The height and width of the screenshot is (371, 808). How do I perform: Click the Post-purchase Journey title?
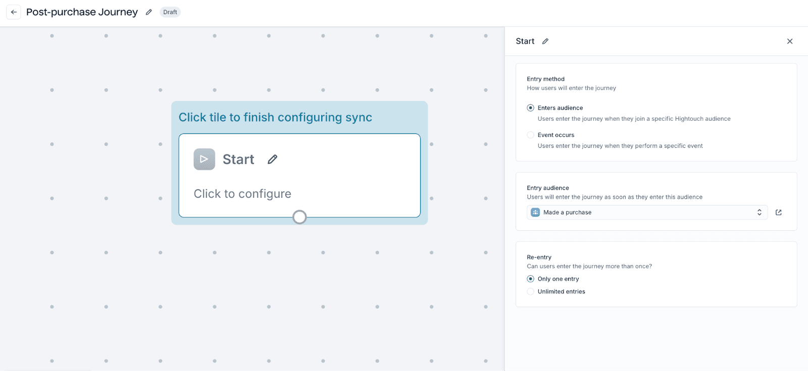[x=82, y=12]
